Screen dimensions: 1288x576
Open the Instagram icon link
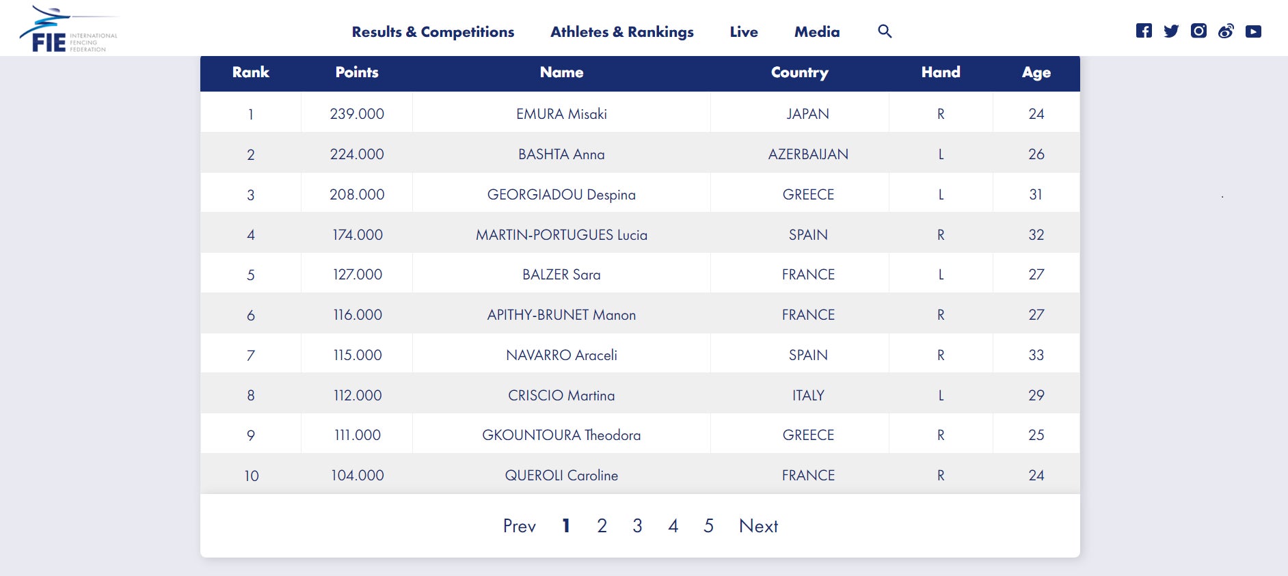[1198, 31]
